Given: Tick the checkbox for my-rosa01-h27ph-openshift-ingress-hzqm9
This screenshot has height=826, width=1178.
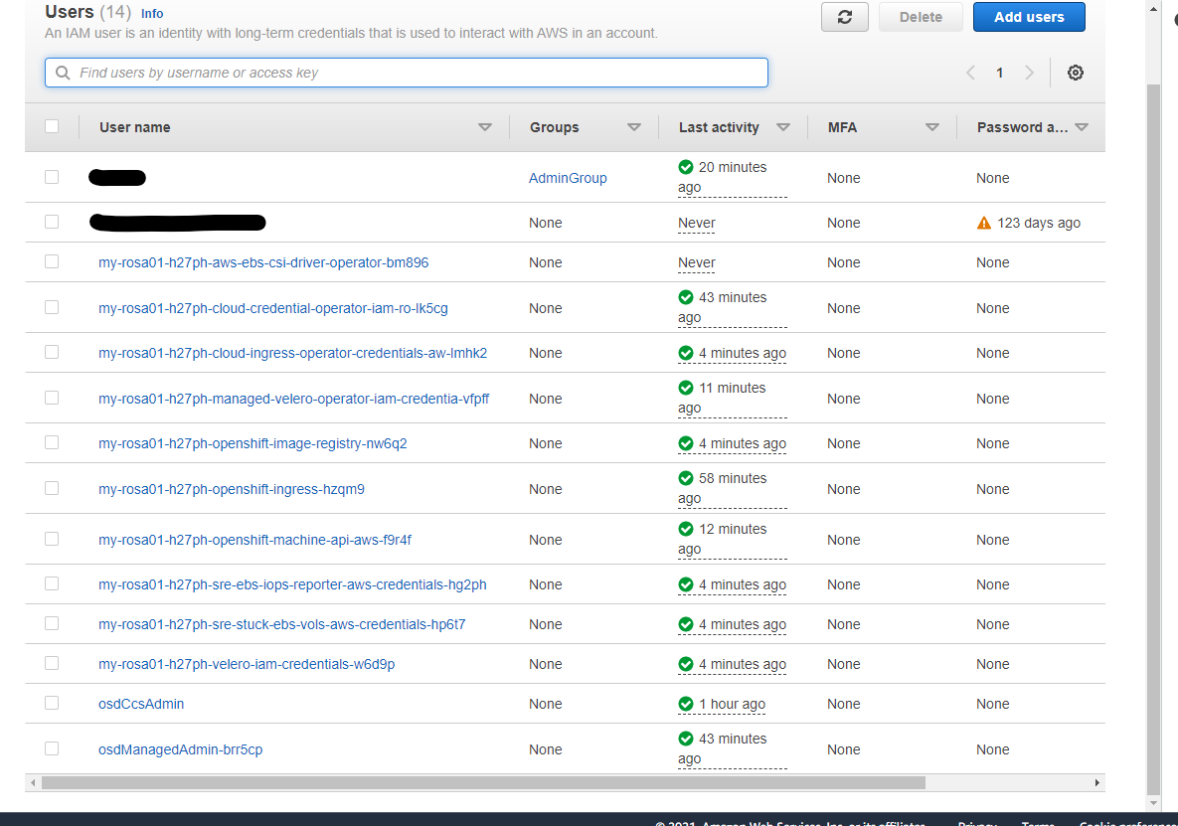Looking at the screenshot, I should point(52,487).
